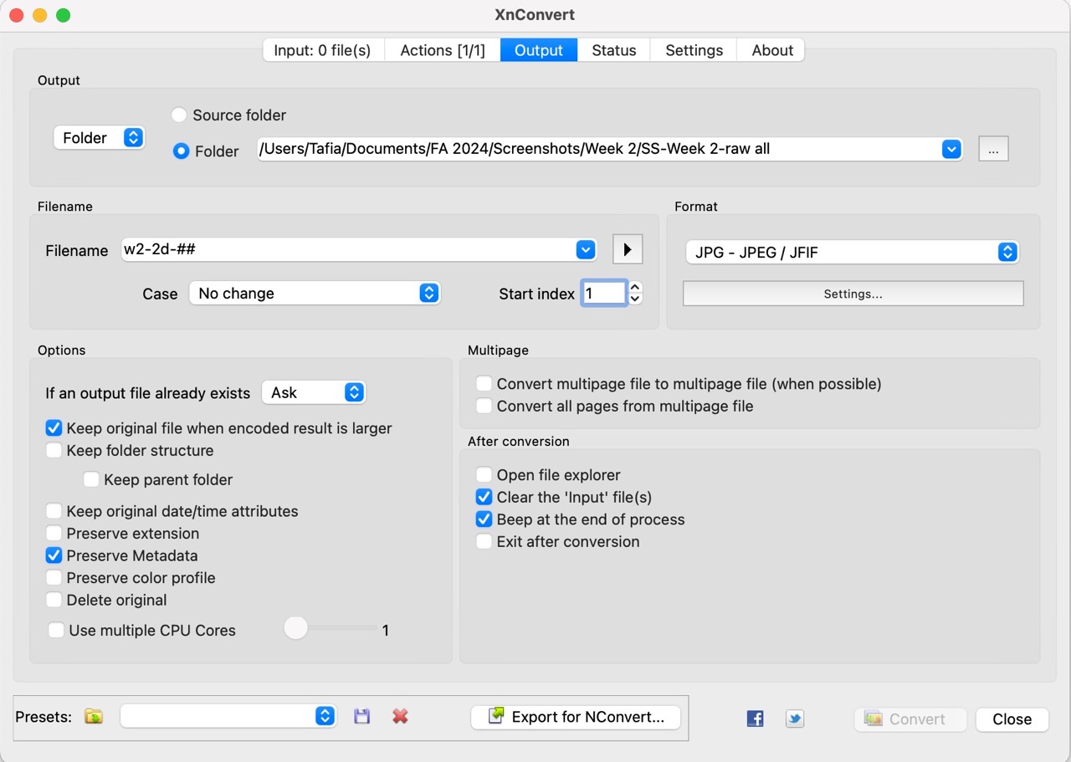The height and width of the screenshot is (762, 1071).
Task: Delete preset with the red X icon
Action: point(400,717)
